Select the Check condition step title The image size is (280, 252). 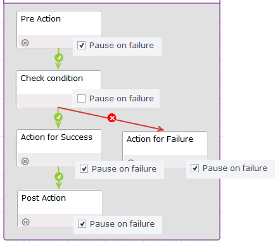point(51,79)
